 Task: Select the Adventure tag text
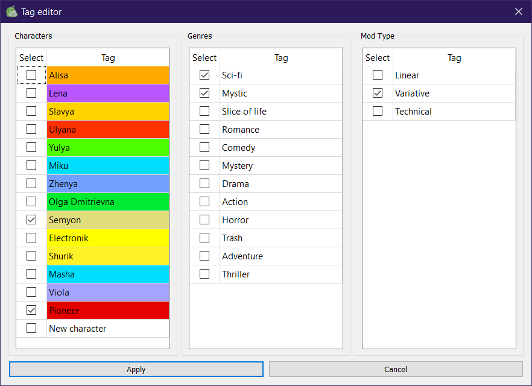(242, 256)
